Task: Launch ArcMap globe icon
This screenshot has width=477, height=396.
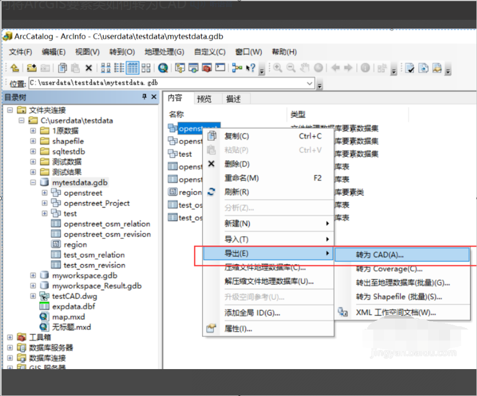Action: coord(163,68)
